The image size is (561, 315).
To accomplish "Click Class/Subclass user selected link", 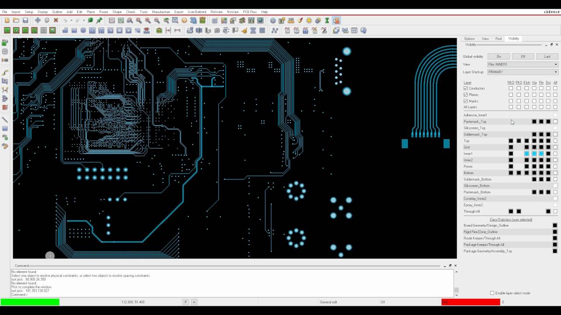I will [511, 220].
